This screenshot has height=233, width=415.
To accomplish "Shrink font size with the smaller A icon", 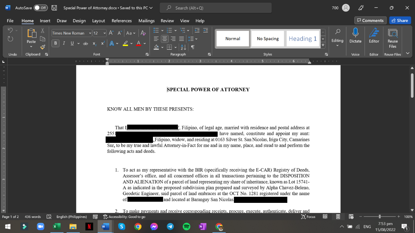I will 119,33.
